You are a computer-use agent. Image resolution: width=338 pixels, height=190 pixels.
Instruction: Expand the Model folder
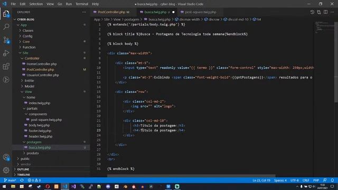30,86
